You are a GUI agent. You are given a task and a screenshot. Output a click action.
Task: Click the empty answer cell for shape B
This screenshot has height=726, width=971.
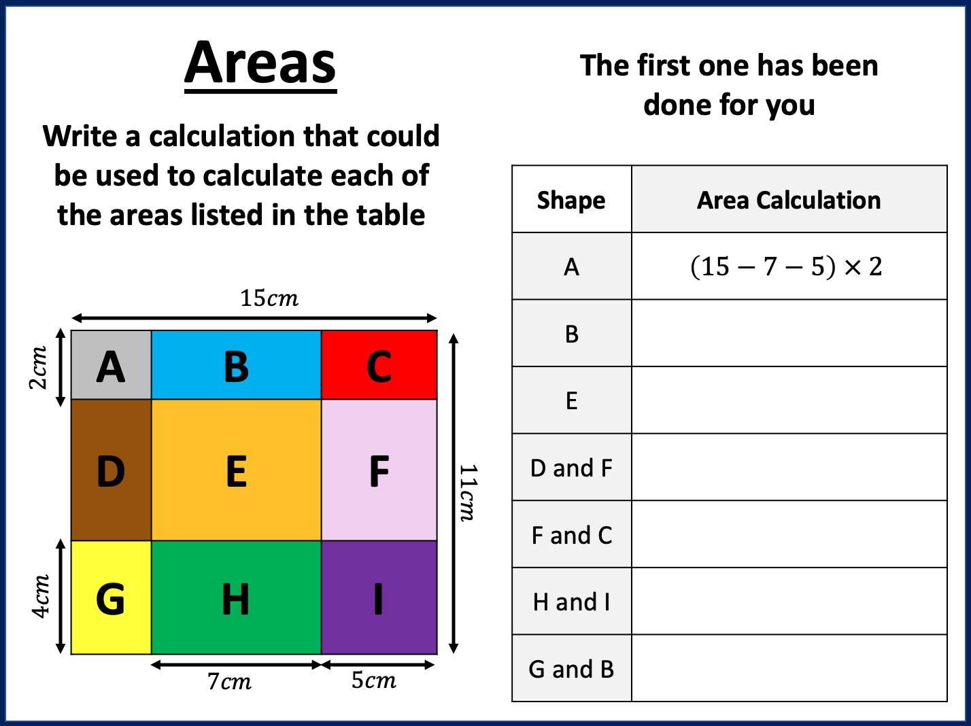pyautogui.click(x=789, y=333)
